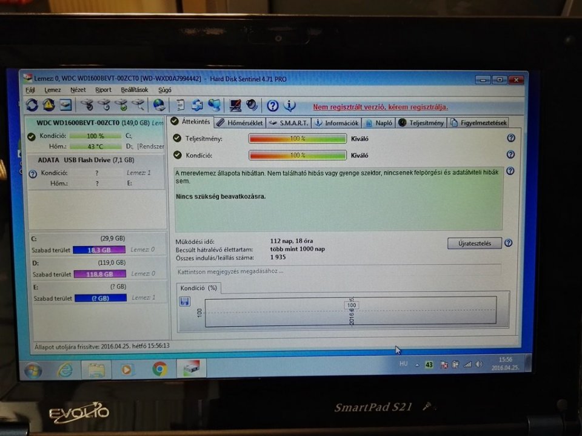Switch to the Hőmérséklet tab

point(240,123)
